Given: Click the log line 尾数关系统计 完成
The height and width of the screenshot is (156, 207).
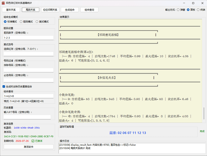Looking at the screenshot, I should point(75,148).
